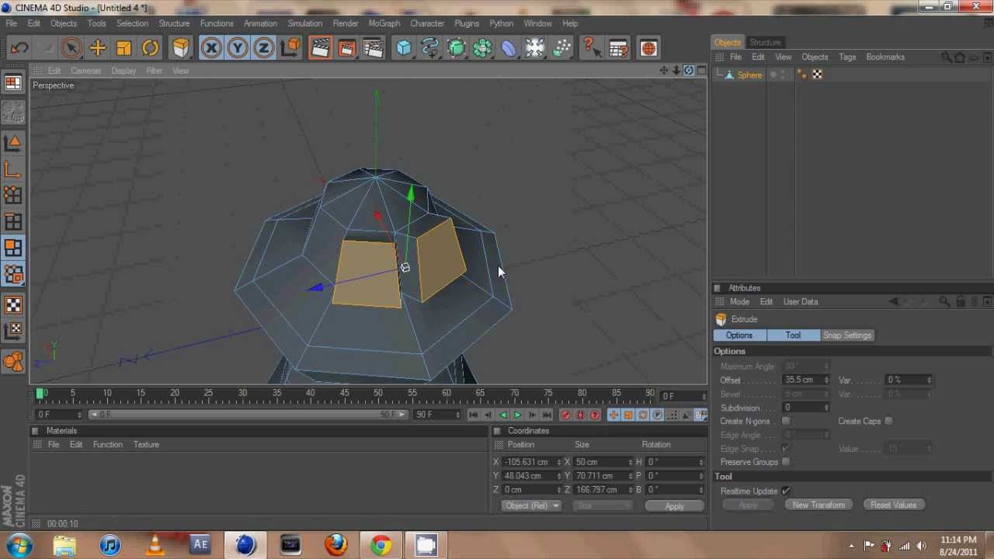994x559 pixels.
Task: Click the Offset 35.5 cm input field
Action: coord(803,380)
